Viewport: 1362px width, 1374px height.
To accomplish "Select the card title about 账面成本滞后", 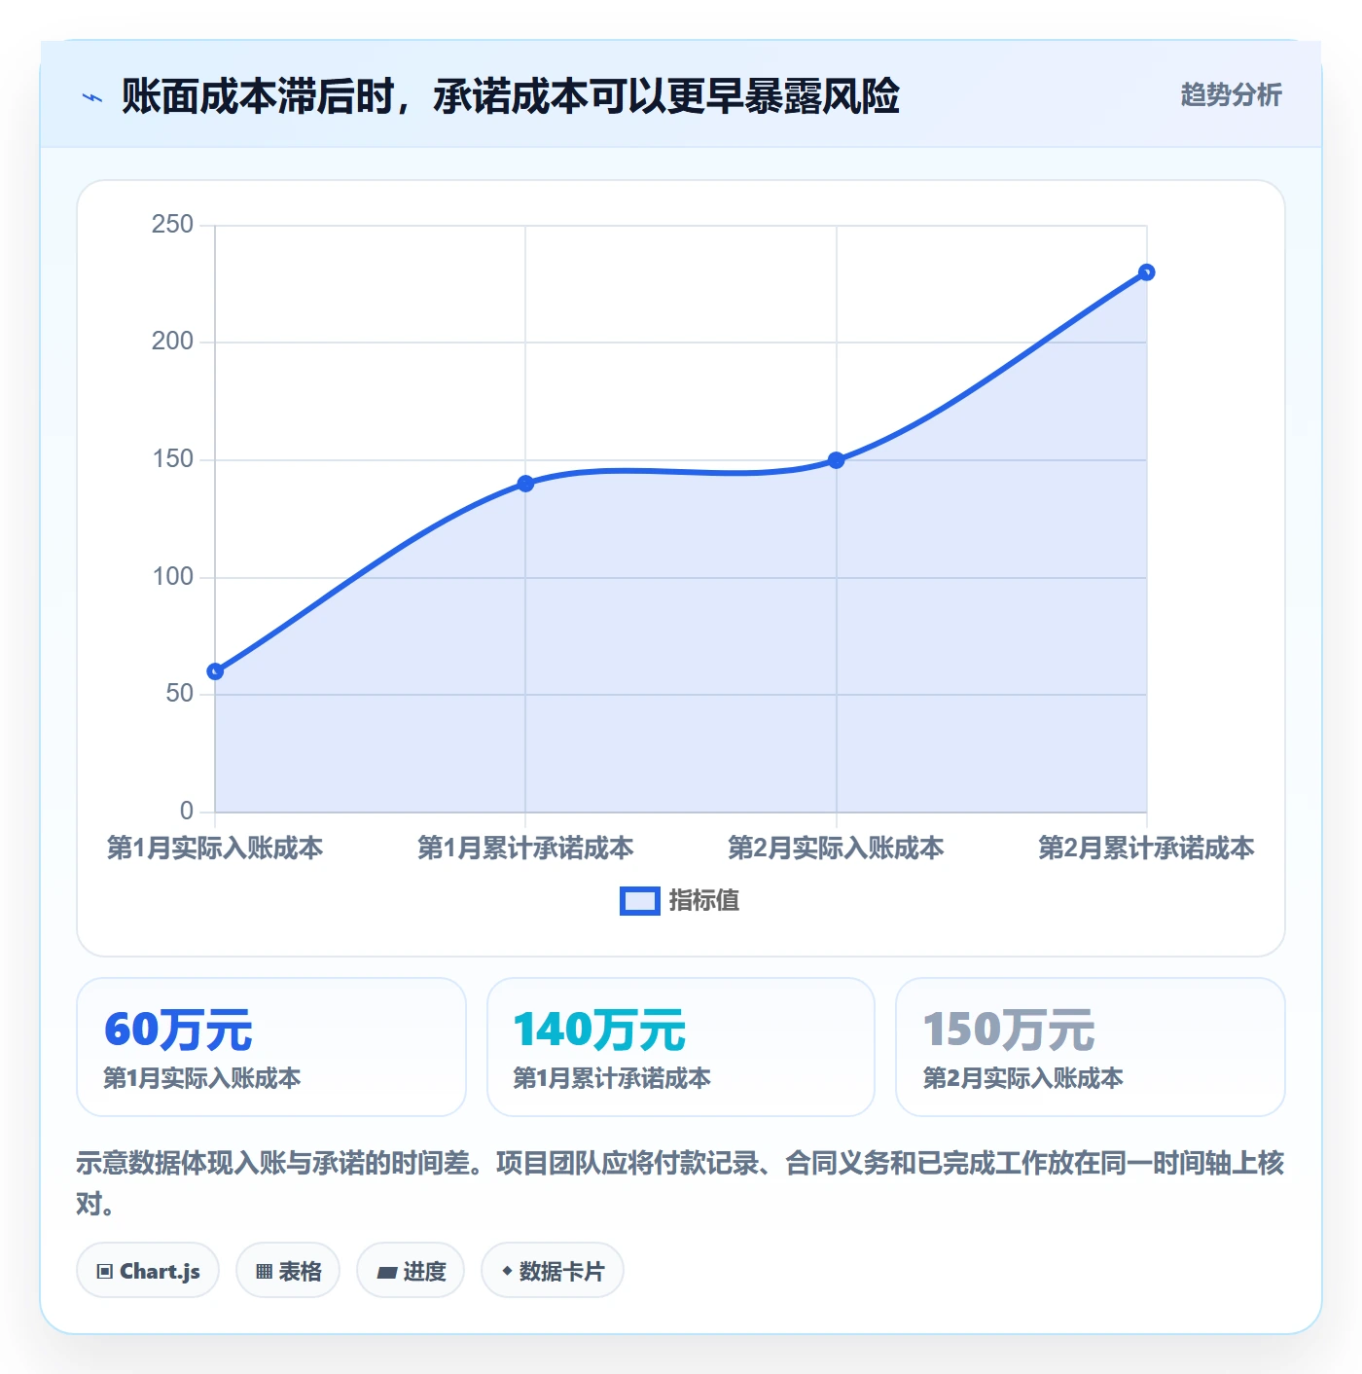I will [x=511, y=96].
